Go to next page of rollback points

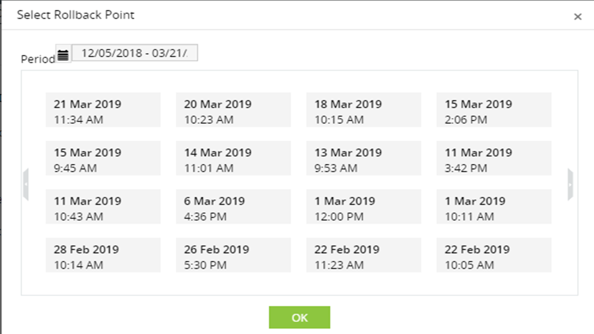[570, 184]
